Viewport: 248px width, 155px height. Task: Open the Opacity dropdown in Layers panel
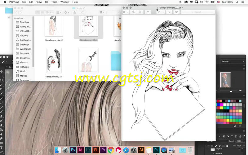coord(244,141)
